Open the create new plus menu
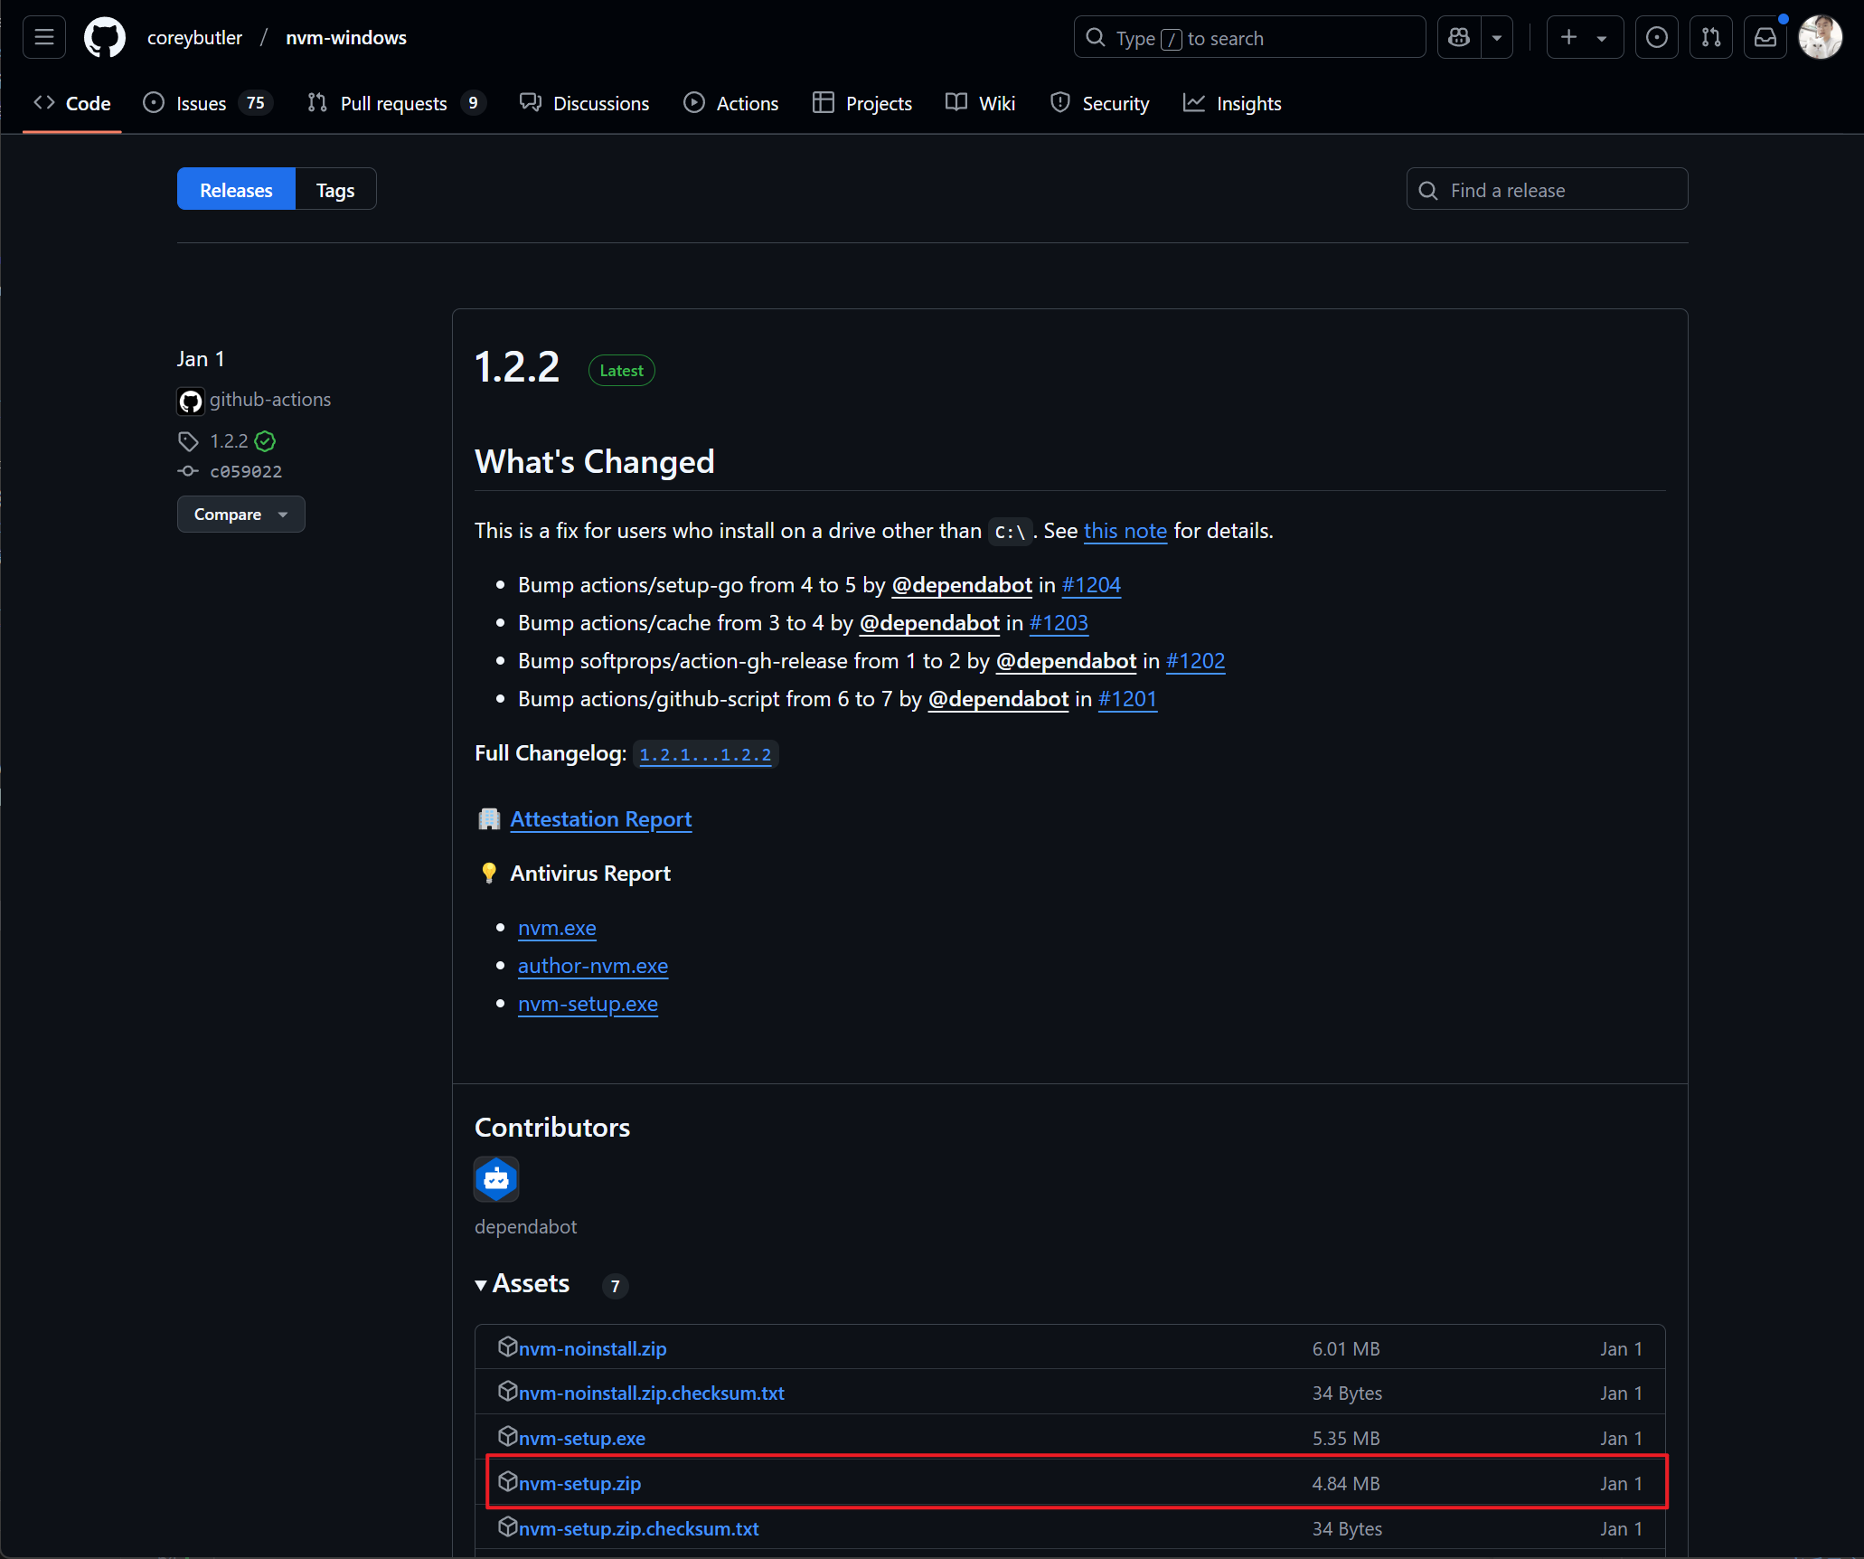The height and width of the screenshot is (1559, 1864). coord(1585,38)
